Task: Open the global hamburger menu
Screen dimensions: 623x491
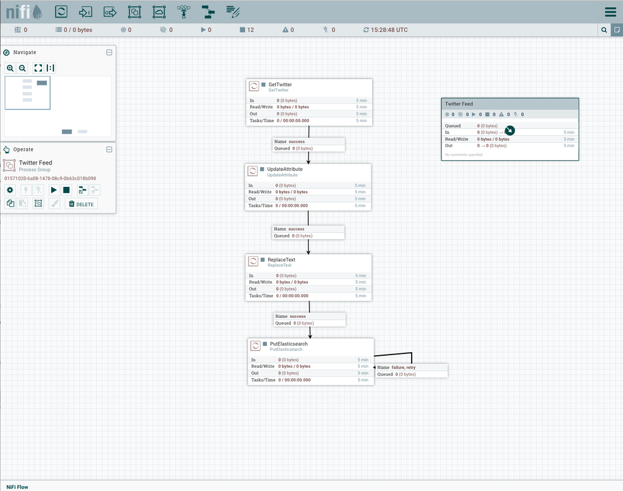Action: coord(609,11)
